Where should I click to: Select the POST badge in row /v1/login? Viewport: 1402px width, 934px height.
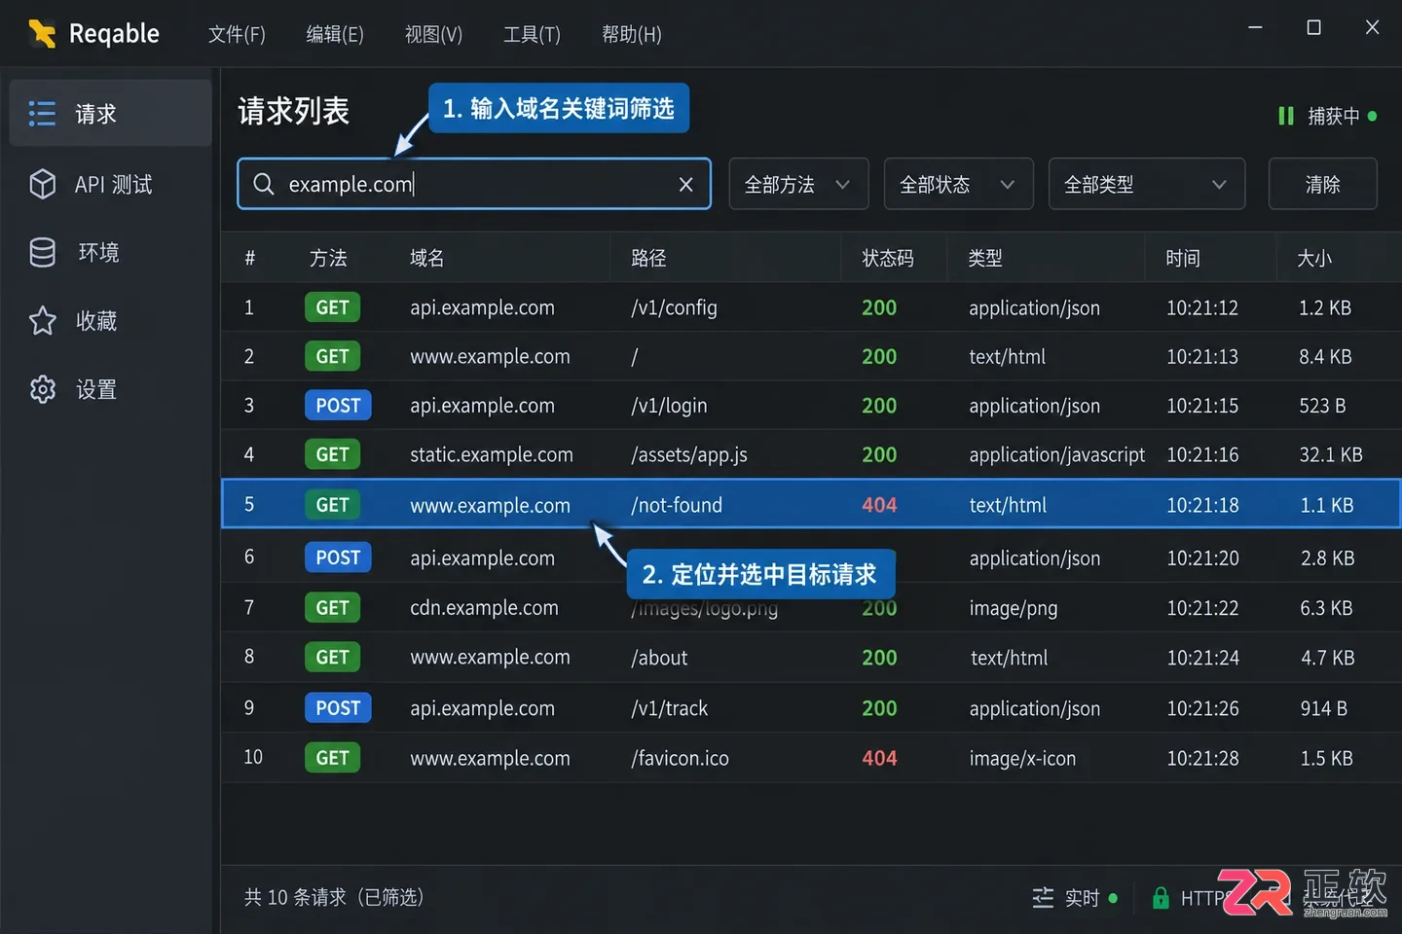tap(338, 405)
